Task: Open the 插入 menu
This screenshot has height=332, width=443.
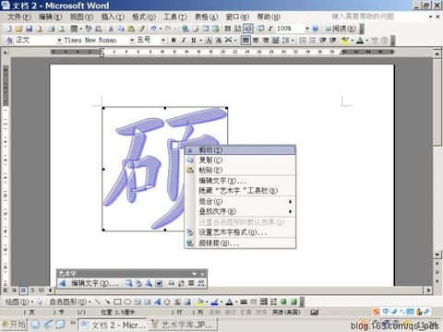Action: pyautogui.click(x=113, y=17)
